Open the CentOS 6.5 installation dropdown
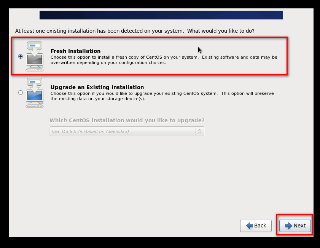The height and width of the screenshot is (248, 320). pyautogui.click(x=127, y=131)
